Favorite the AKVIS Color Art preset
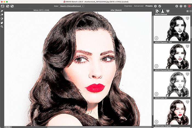 coord(187,102)
